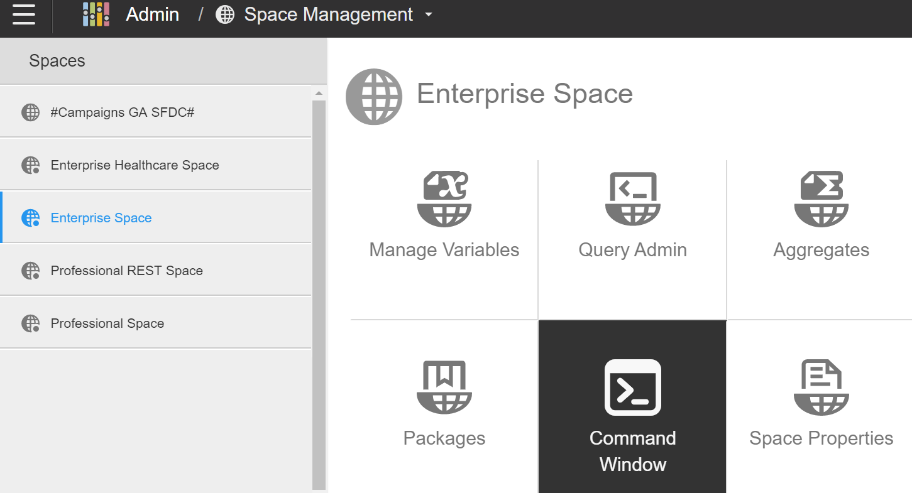This screenshot has width=912, height=493.
Task: Open the hamburger navigation menu
Action: [x=24, y=14]
